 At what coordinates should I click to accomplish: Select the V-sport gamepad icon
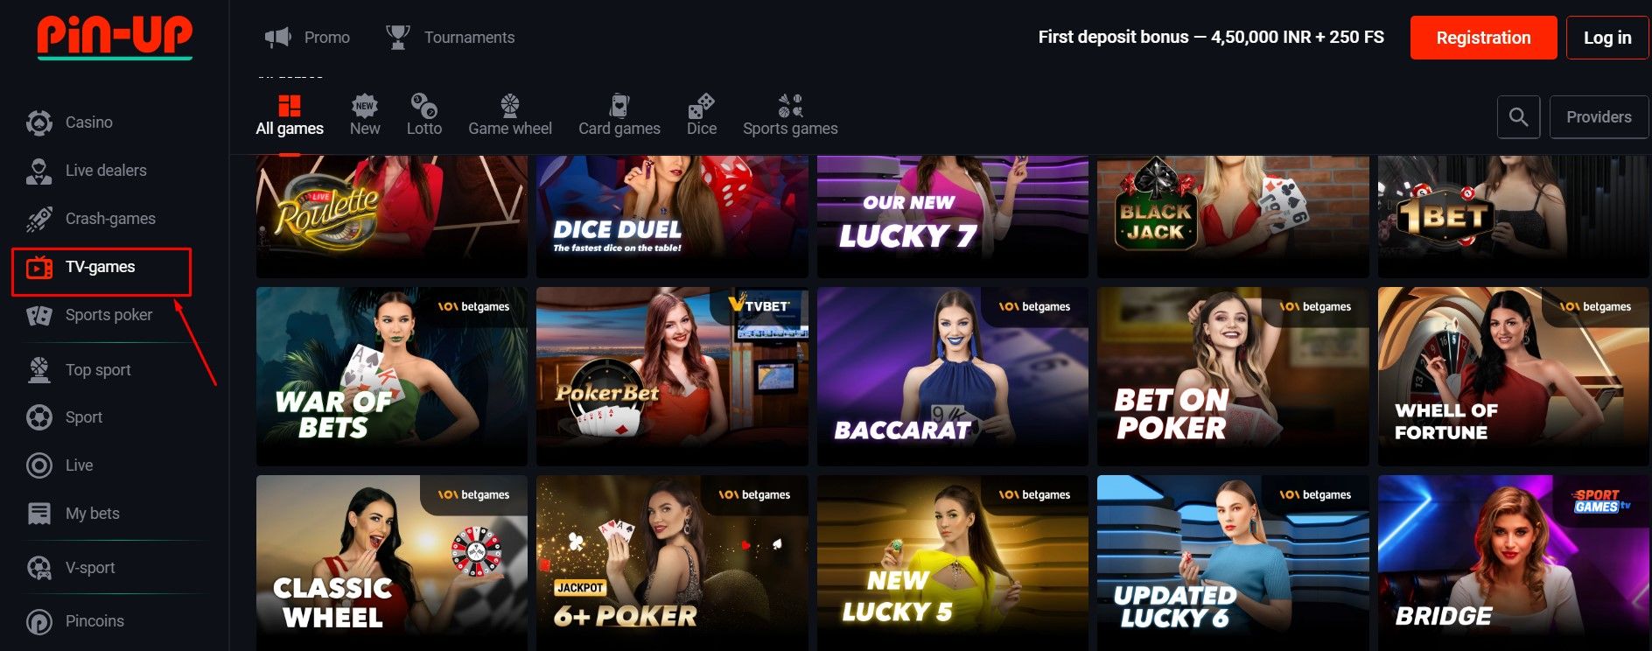point(39,568)
